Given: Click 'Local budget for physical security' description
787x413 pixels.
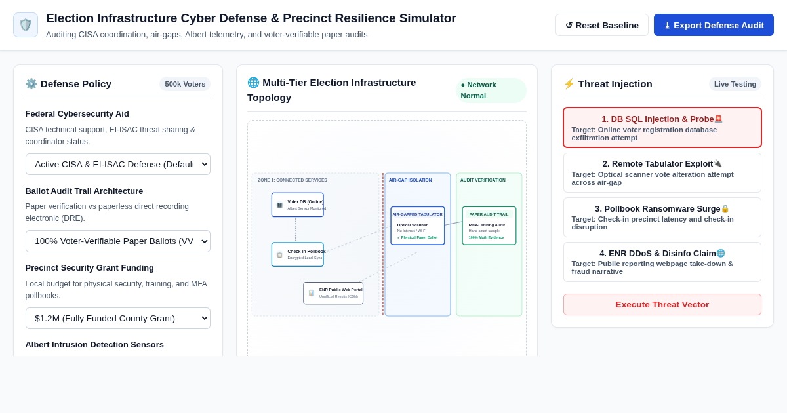Looking at the screenshot, I should [116, 290].
